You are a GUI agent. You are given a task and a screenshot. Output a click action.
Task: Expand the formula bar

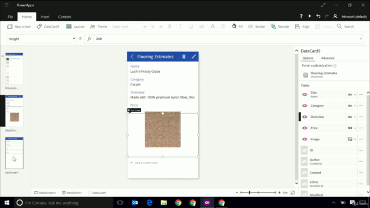361,39
